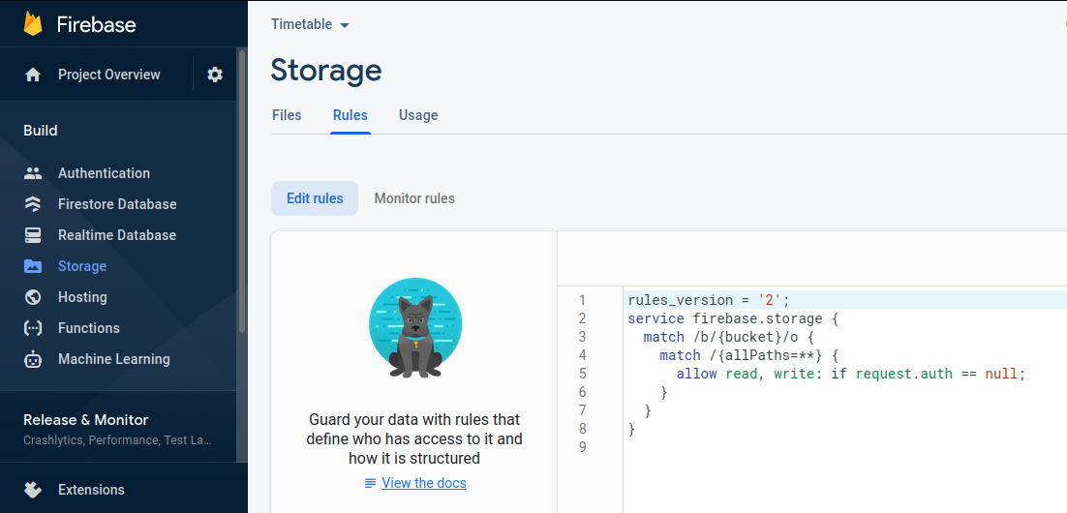This screenshot has width=1067, height=513.
Task: Open Extensions via its puzzle icon
Action: pyautogui.click(x=33, y=490)
